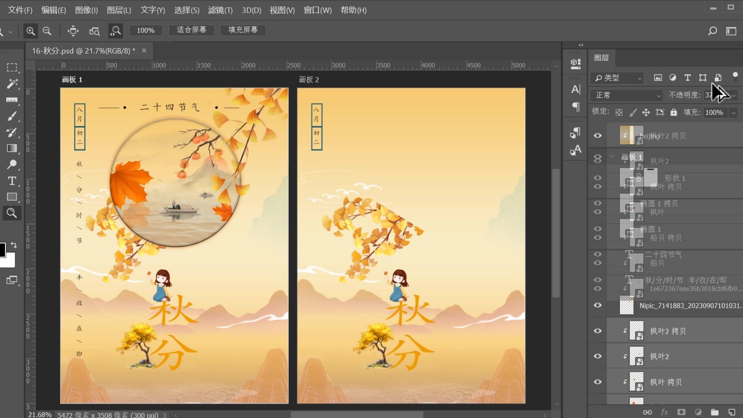Viewport: 743px width, 418px height.
Task: Select the Brush tool
Action: 12,116
